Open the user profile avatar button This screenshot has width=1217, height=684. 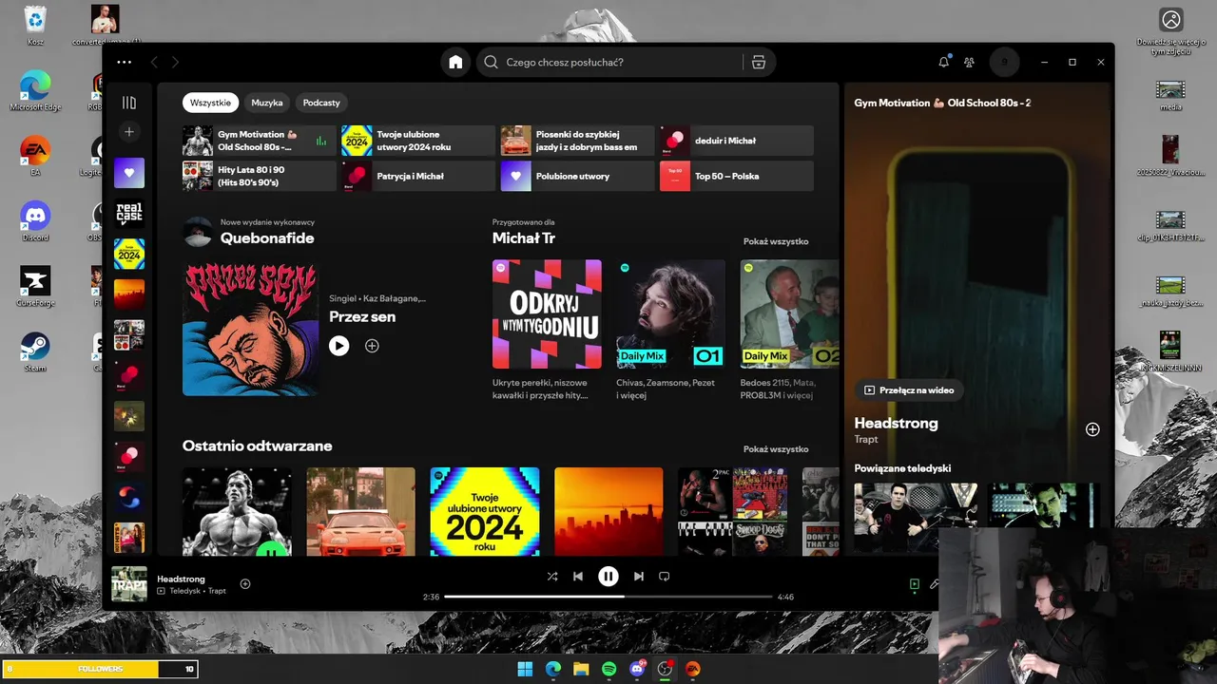1004,62
